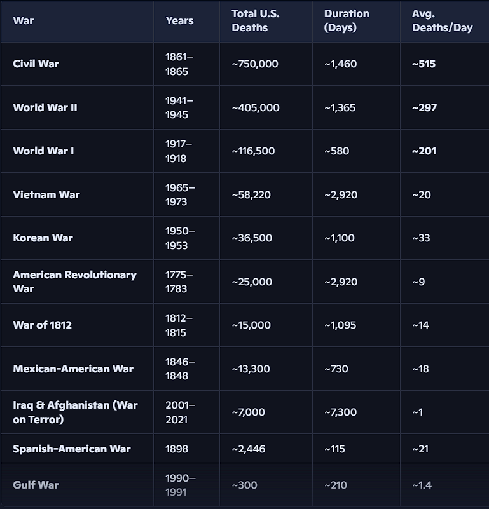Click the '~33' average deaths value
489x509 pixels.
[x=421, y=238]
